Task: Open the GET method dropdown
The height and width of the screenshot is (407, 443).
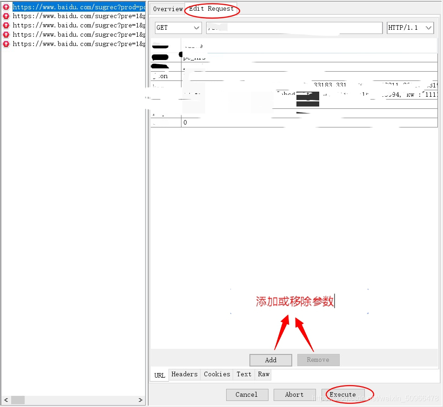Action: pos(178,28)
